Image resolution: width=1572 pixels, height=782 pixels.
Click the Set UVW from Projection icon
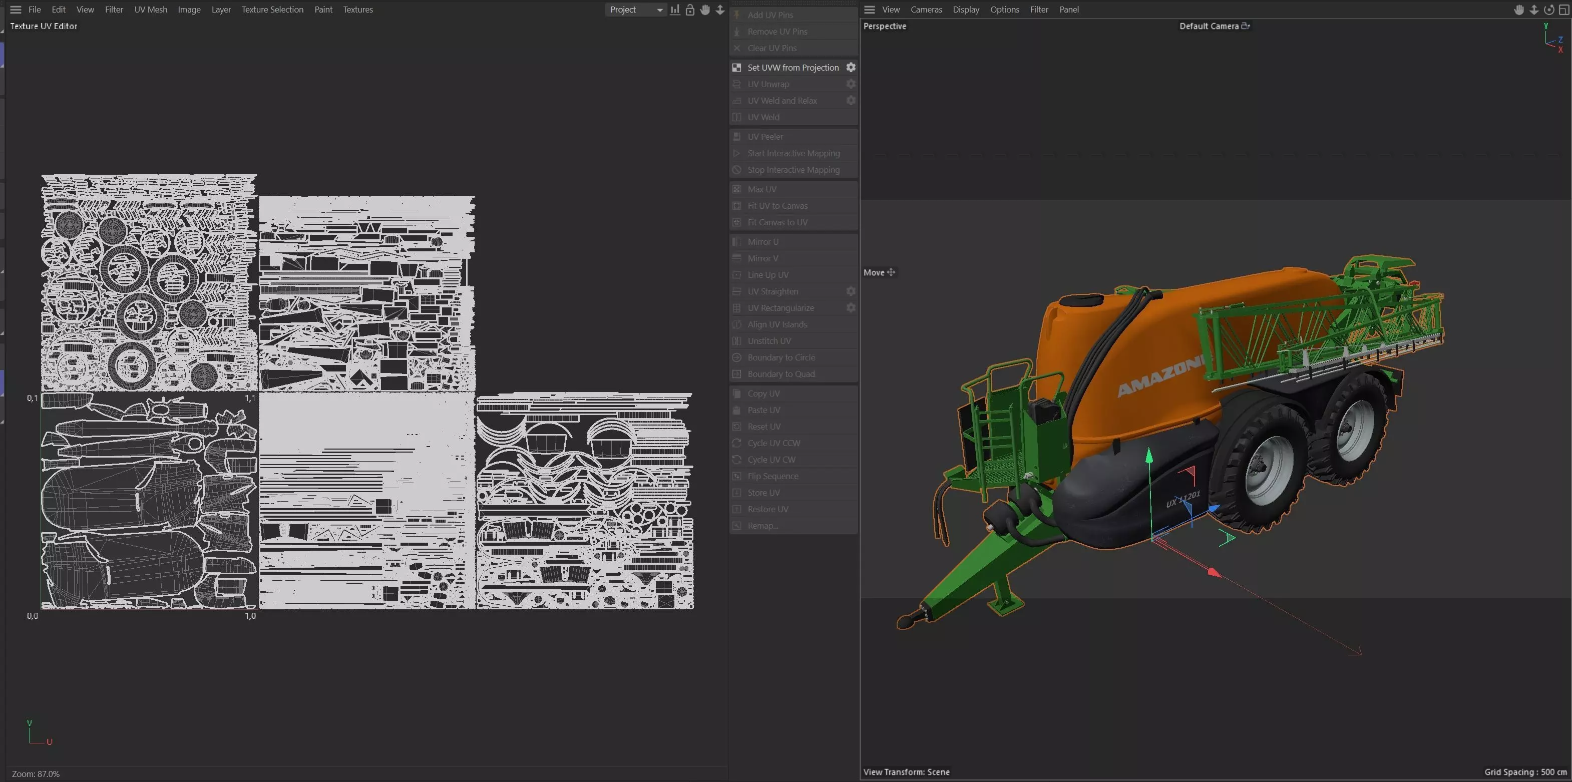(x=736, y=68)
